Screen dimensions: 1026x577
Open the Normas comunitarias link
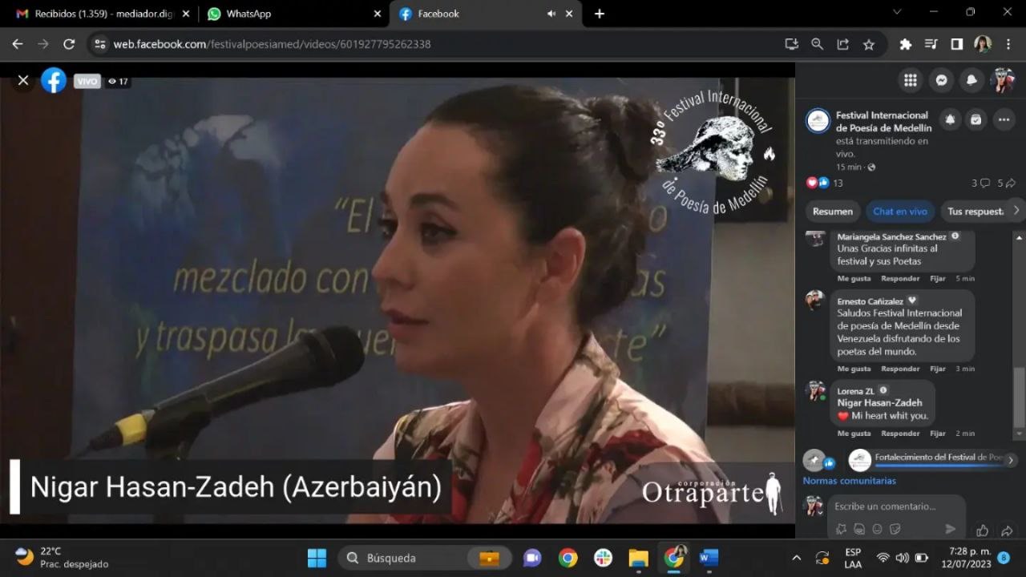(849, 481)
